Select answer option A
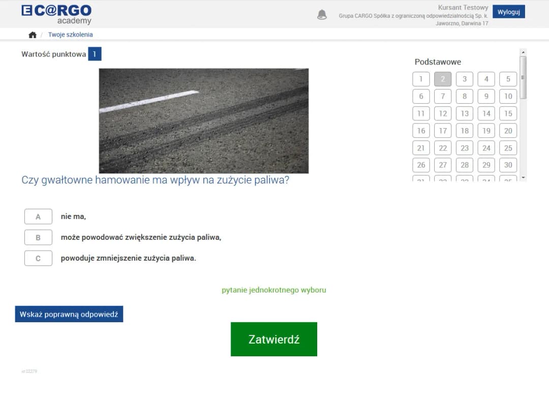The image size is (549, 402). point(38,217)
